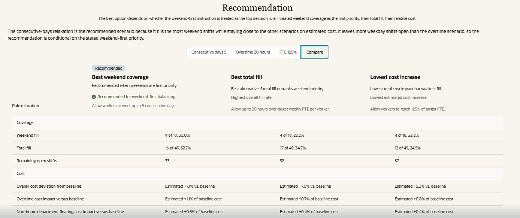520x218 pixels.
Task: Click the Best weekend coverage heading
Action: point(120,77)
